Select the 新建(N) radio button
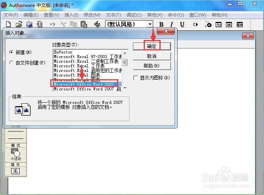The image size is (264, 195). click(x=11, y=52)
